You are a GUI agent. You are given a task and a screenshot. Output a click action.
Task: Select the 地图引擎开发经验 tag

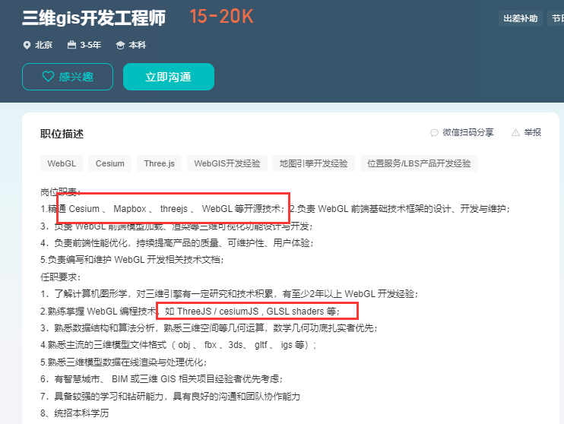coord(314,163)
